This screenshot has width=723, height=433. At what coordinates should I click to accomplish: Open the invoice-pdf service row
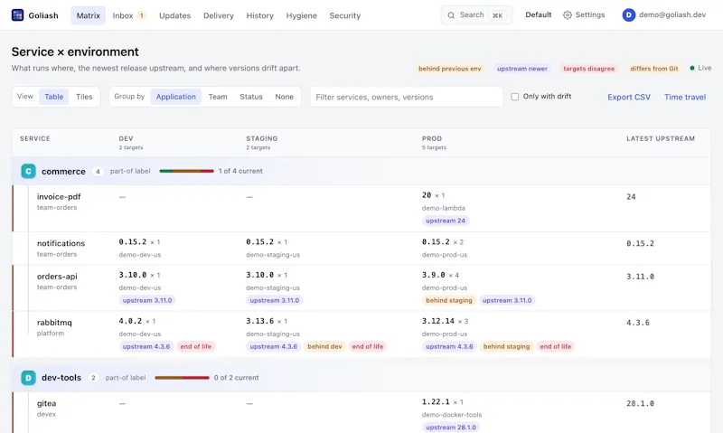[x=361, y=209]
